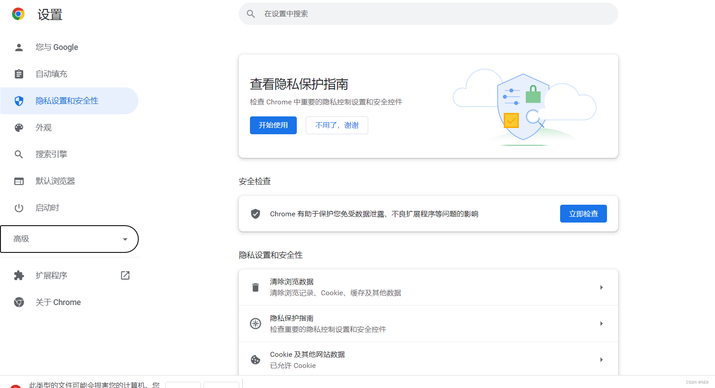Click the 立即检查 safety check button

(x=583, y=214)
